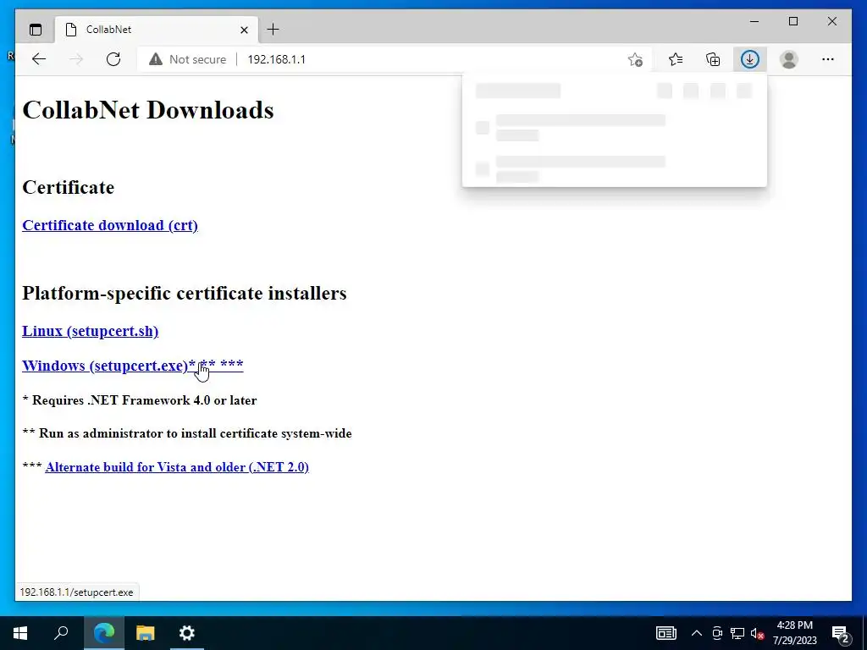Open taskbar search
Viewport: 867px width, 650px height.
(x=61, y=633)
